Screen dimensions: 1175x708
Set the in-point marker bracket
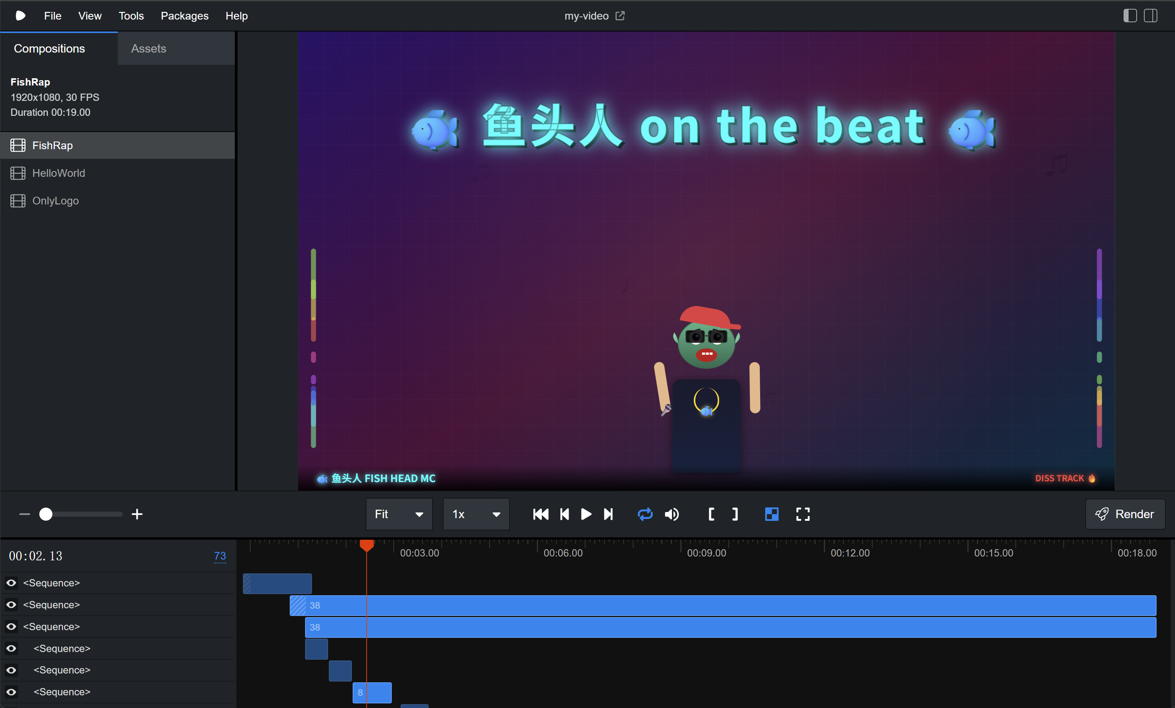711,514
